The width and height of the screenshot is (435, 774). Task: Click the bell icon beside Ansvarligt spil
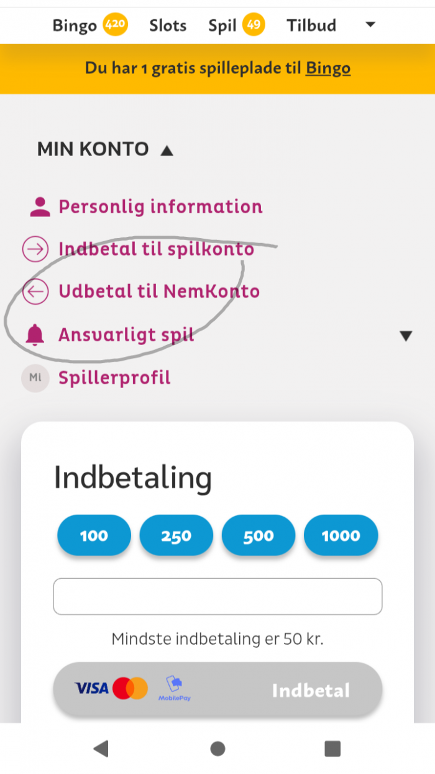coord(35,335)
